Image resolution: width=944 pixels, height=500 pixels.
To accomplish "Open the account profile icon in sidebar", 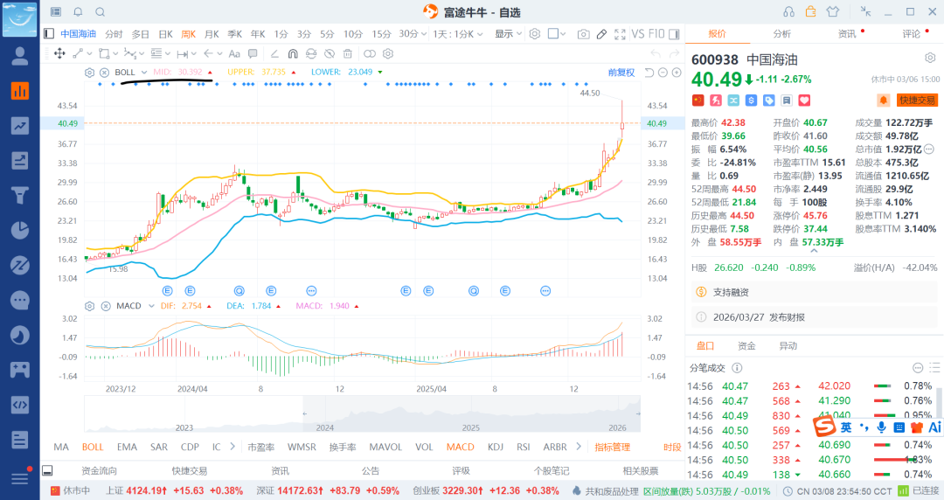I will click(20, 56).
